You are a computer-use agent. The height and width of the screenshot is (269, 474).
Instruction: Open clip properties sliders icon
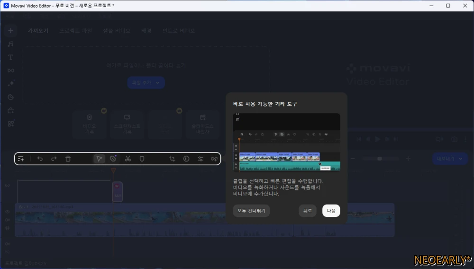pos(201,159)
